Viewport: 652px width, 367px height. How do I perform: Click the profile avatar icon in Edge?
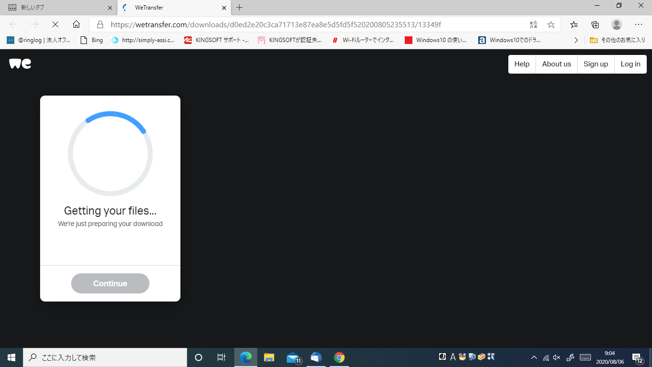tap(616, 24)
